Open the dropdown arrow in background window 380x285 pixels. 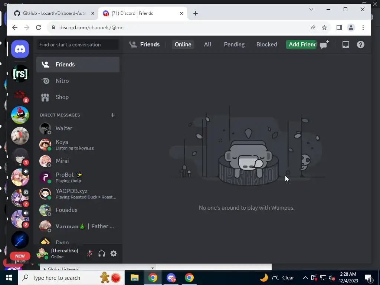coord(153,268)
